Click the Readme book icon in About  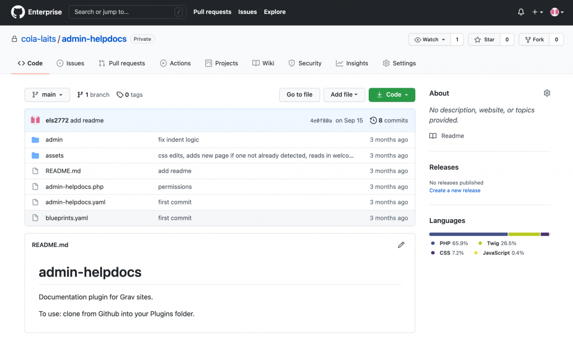point(433,136)
